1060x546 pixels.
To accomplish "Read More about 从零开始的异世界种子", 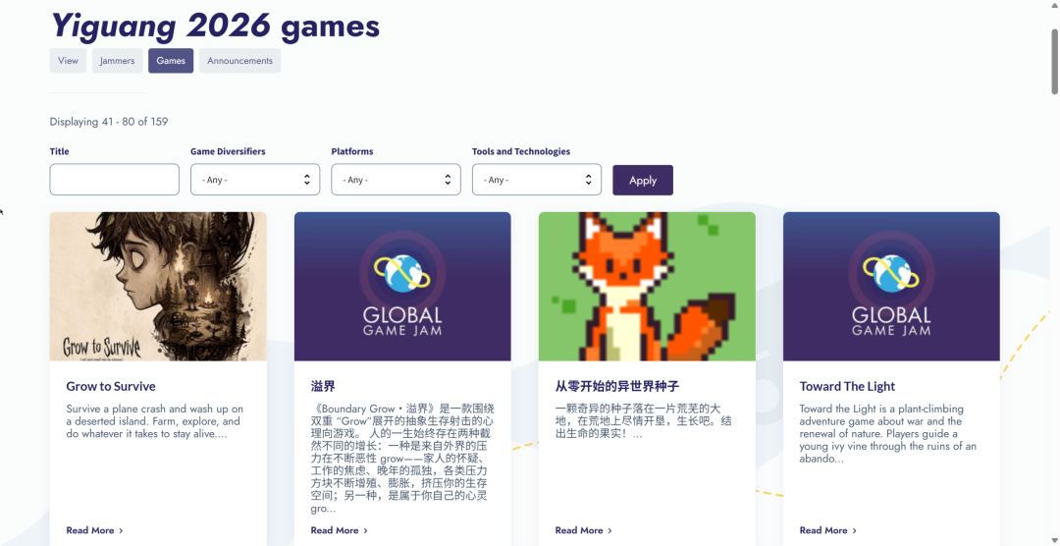I will click(x=583, y=530).
